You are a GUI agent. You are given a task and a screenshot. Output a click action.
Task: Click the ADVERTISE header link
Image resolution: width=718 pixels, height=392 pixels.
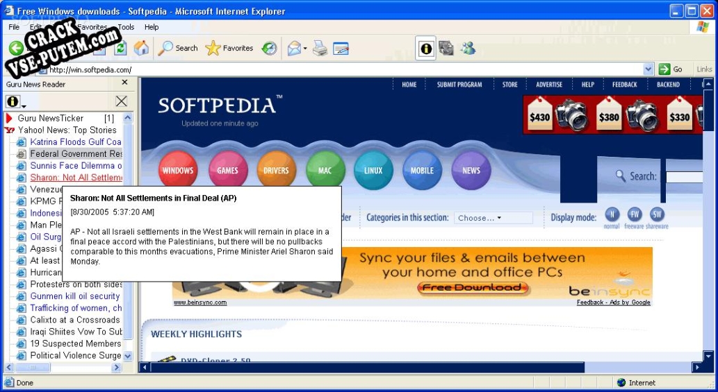pos(549,85)
